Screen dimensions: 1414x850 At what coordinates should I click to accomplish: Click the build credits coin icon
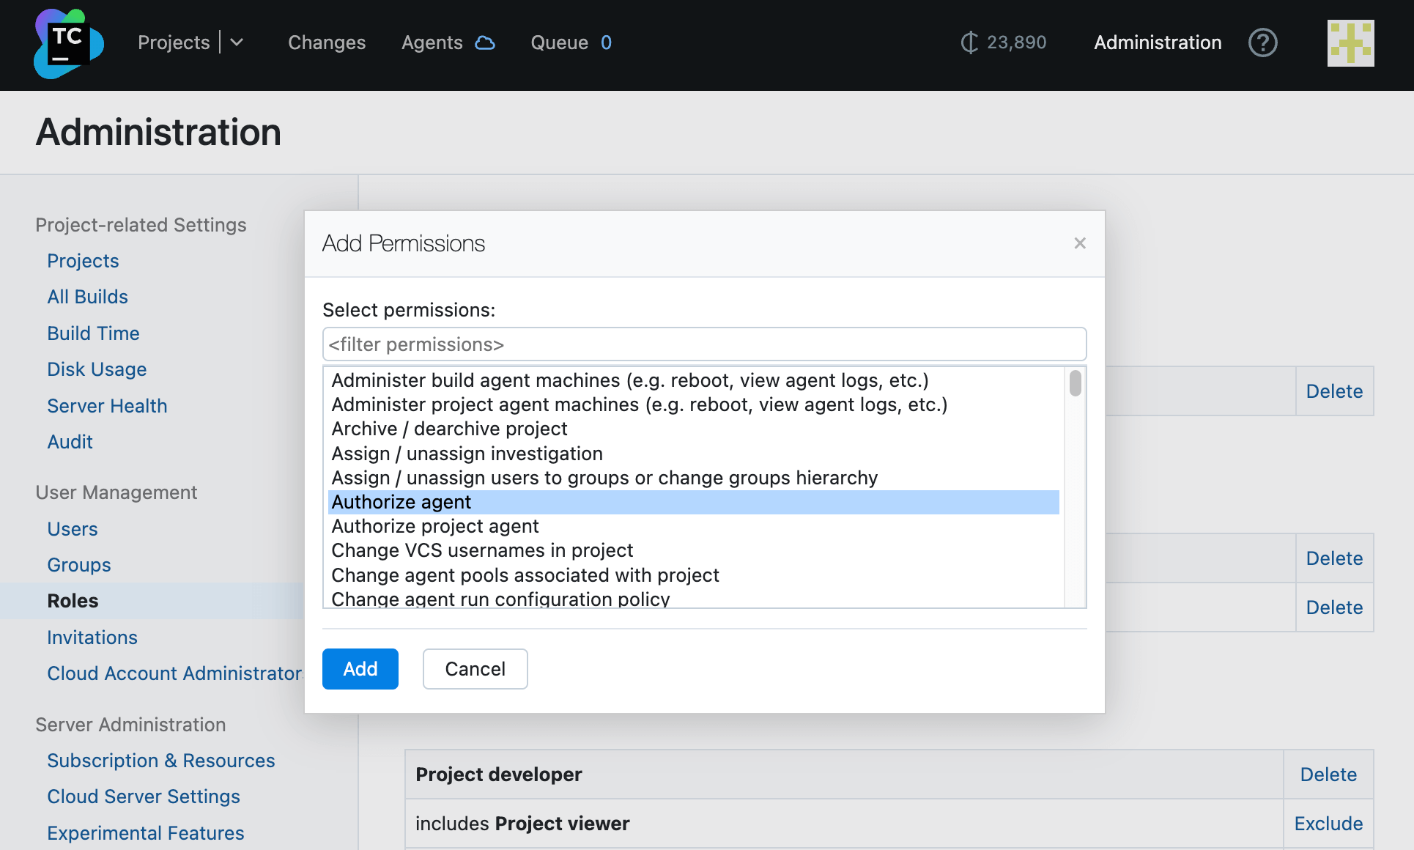(x=969, y=42)
